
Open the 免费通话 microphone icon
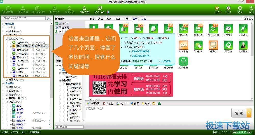coord(243,29)
